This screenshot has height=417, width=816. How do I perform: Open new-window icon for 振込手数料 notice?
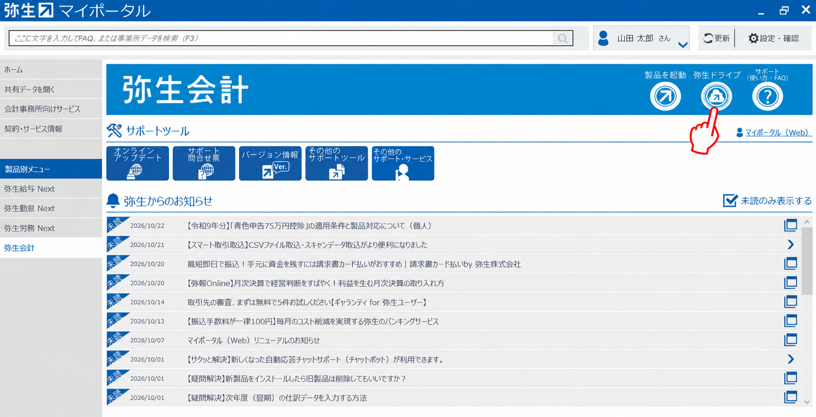click(790, 321)
